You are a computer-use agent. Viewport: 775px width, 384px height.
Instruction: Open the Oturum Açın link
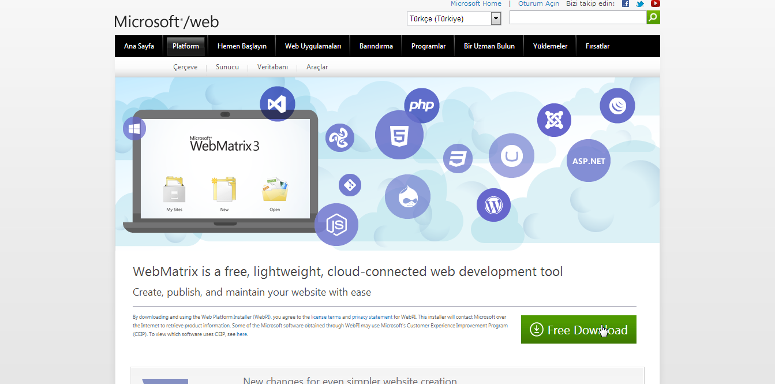tap(538, 3)
